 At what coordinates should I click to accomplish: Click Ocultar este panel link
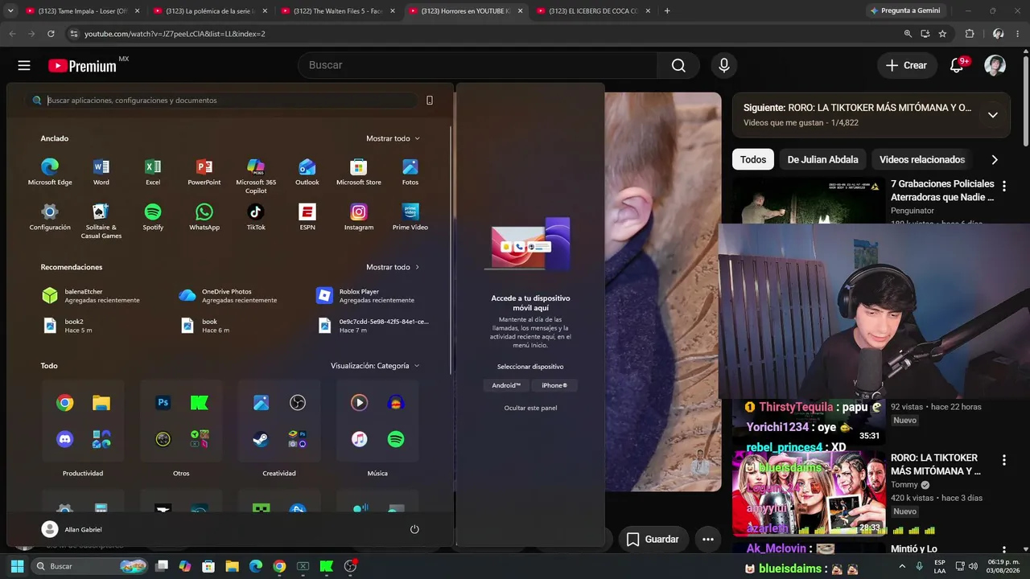[530, 408]
